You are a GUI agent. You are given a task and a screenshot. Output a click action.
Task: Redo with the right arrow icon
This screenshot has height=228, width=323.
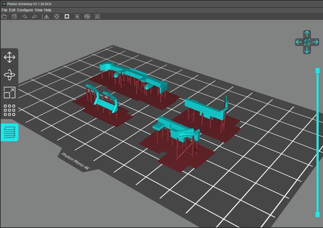(x=35, y=17)
